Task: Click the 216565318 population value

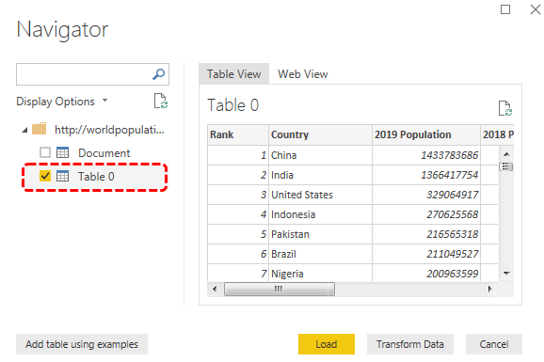Action: 453,234
